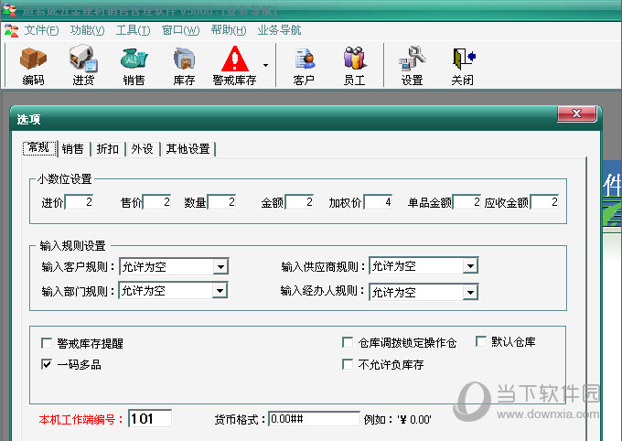Viewport: 622px width, 441px height.
Task: Click the 例如：'¥ 0.00' sample text
Action: [398, 420]
